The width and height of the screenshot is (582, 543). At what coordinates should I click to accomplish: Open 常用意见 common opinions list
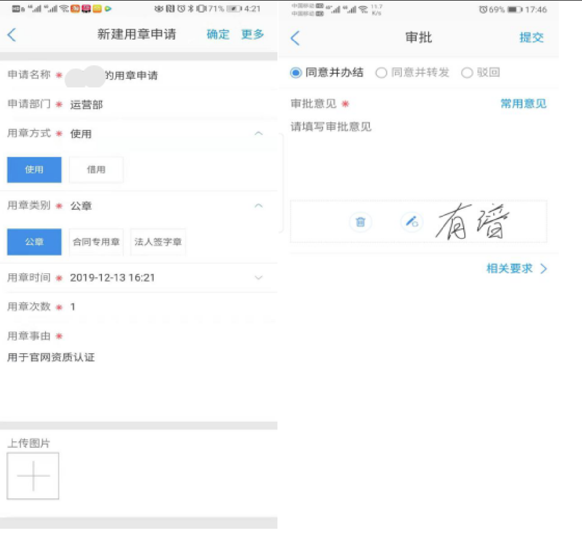[523, 104]
